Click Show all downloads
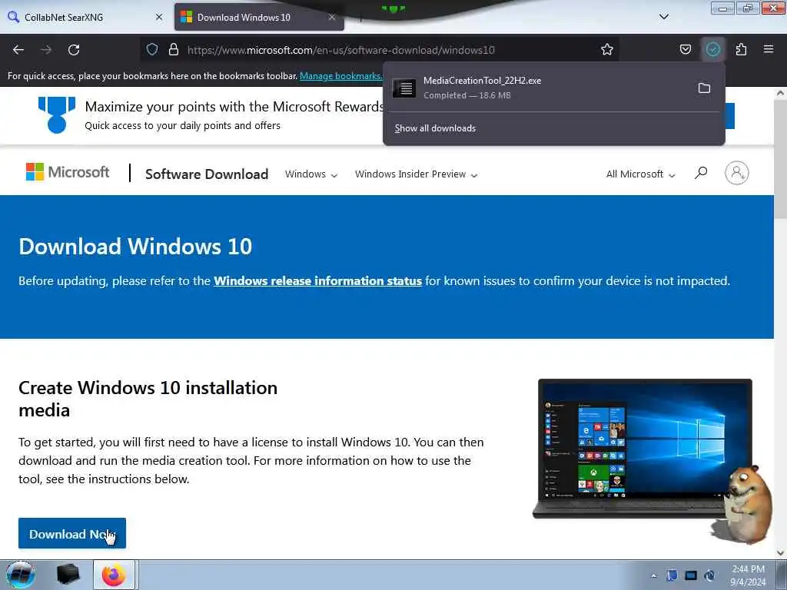The height and width of the screenshot is (590, 787). (x=435, y=128)
